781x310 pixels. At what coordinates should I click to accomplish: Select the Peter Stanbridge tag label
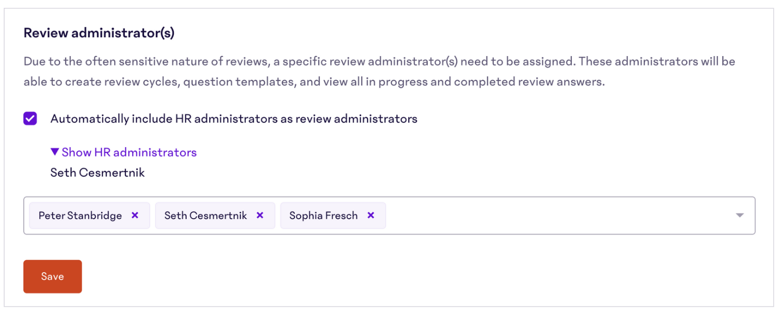(x=80, y=215)
